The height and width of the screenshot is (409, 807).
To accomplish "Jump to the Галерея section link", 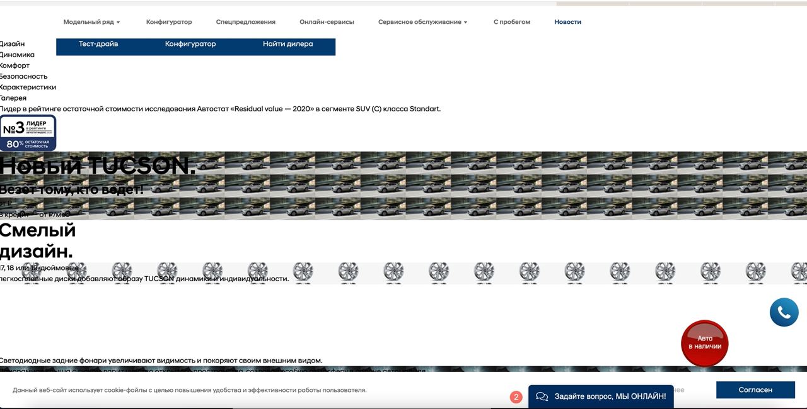I will (13, 98).
